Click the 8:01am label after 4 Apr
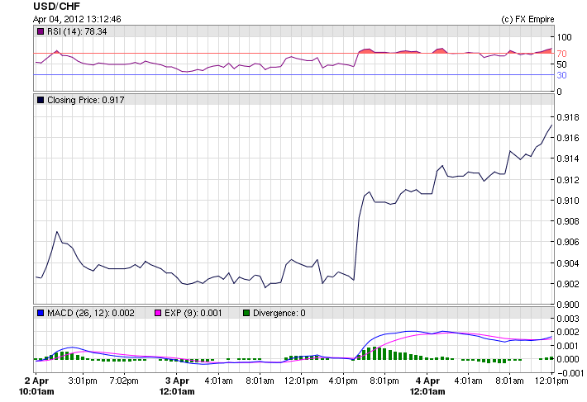 (509, 381)
